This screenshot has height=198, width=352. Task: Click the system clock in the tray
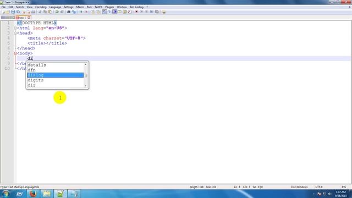[x=340, y=194]
